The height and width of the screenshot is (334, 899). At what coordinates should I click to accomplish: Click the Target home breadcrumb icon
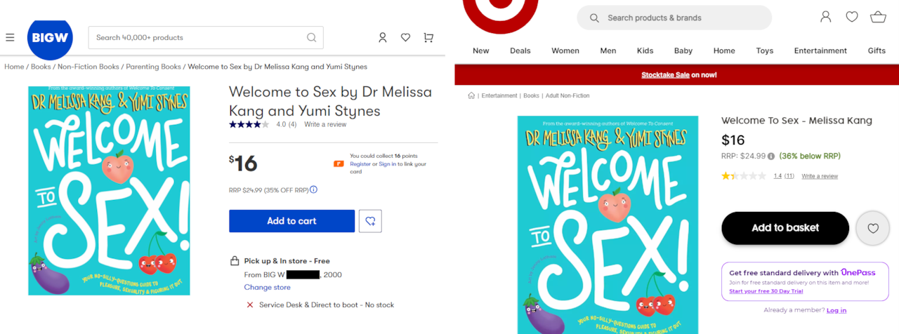[x=471, y=95]
